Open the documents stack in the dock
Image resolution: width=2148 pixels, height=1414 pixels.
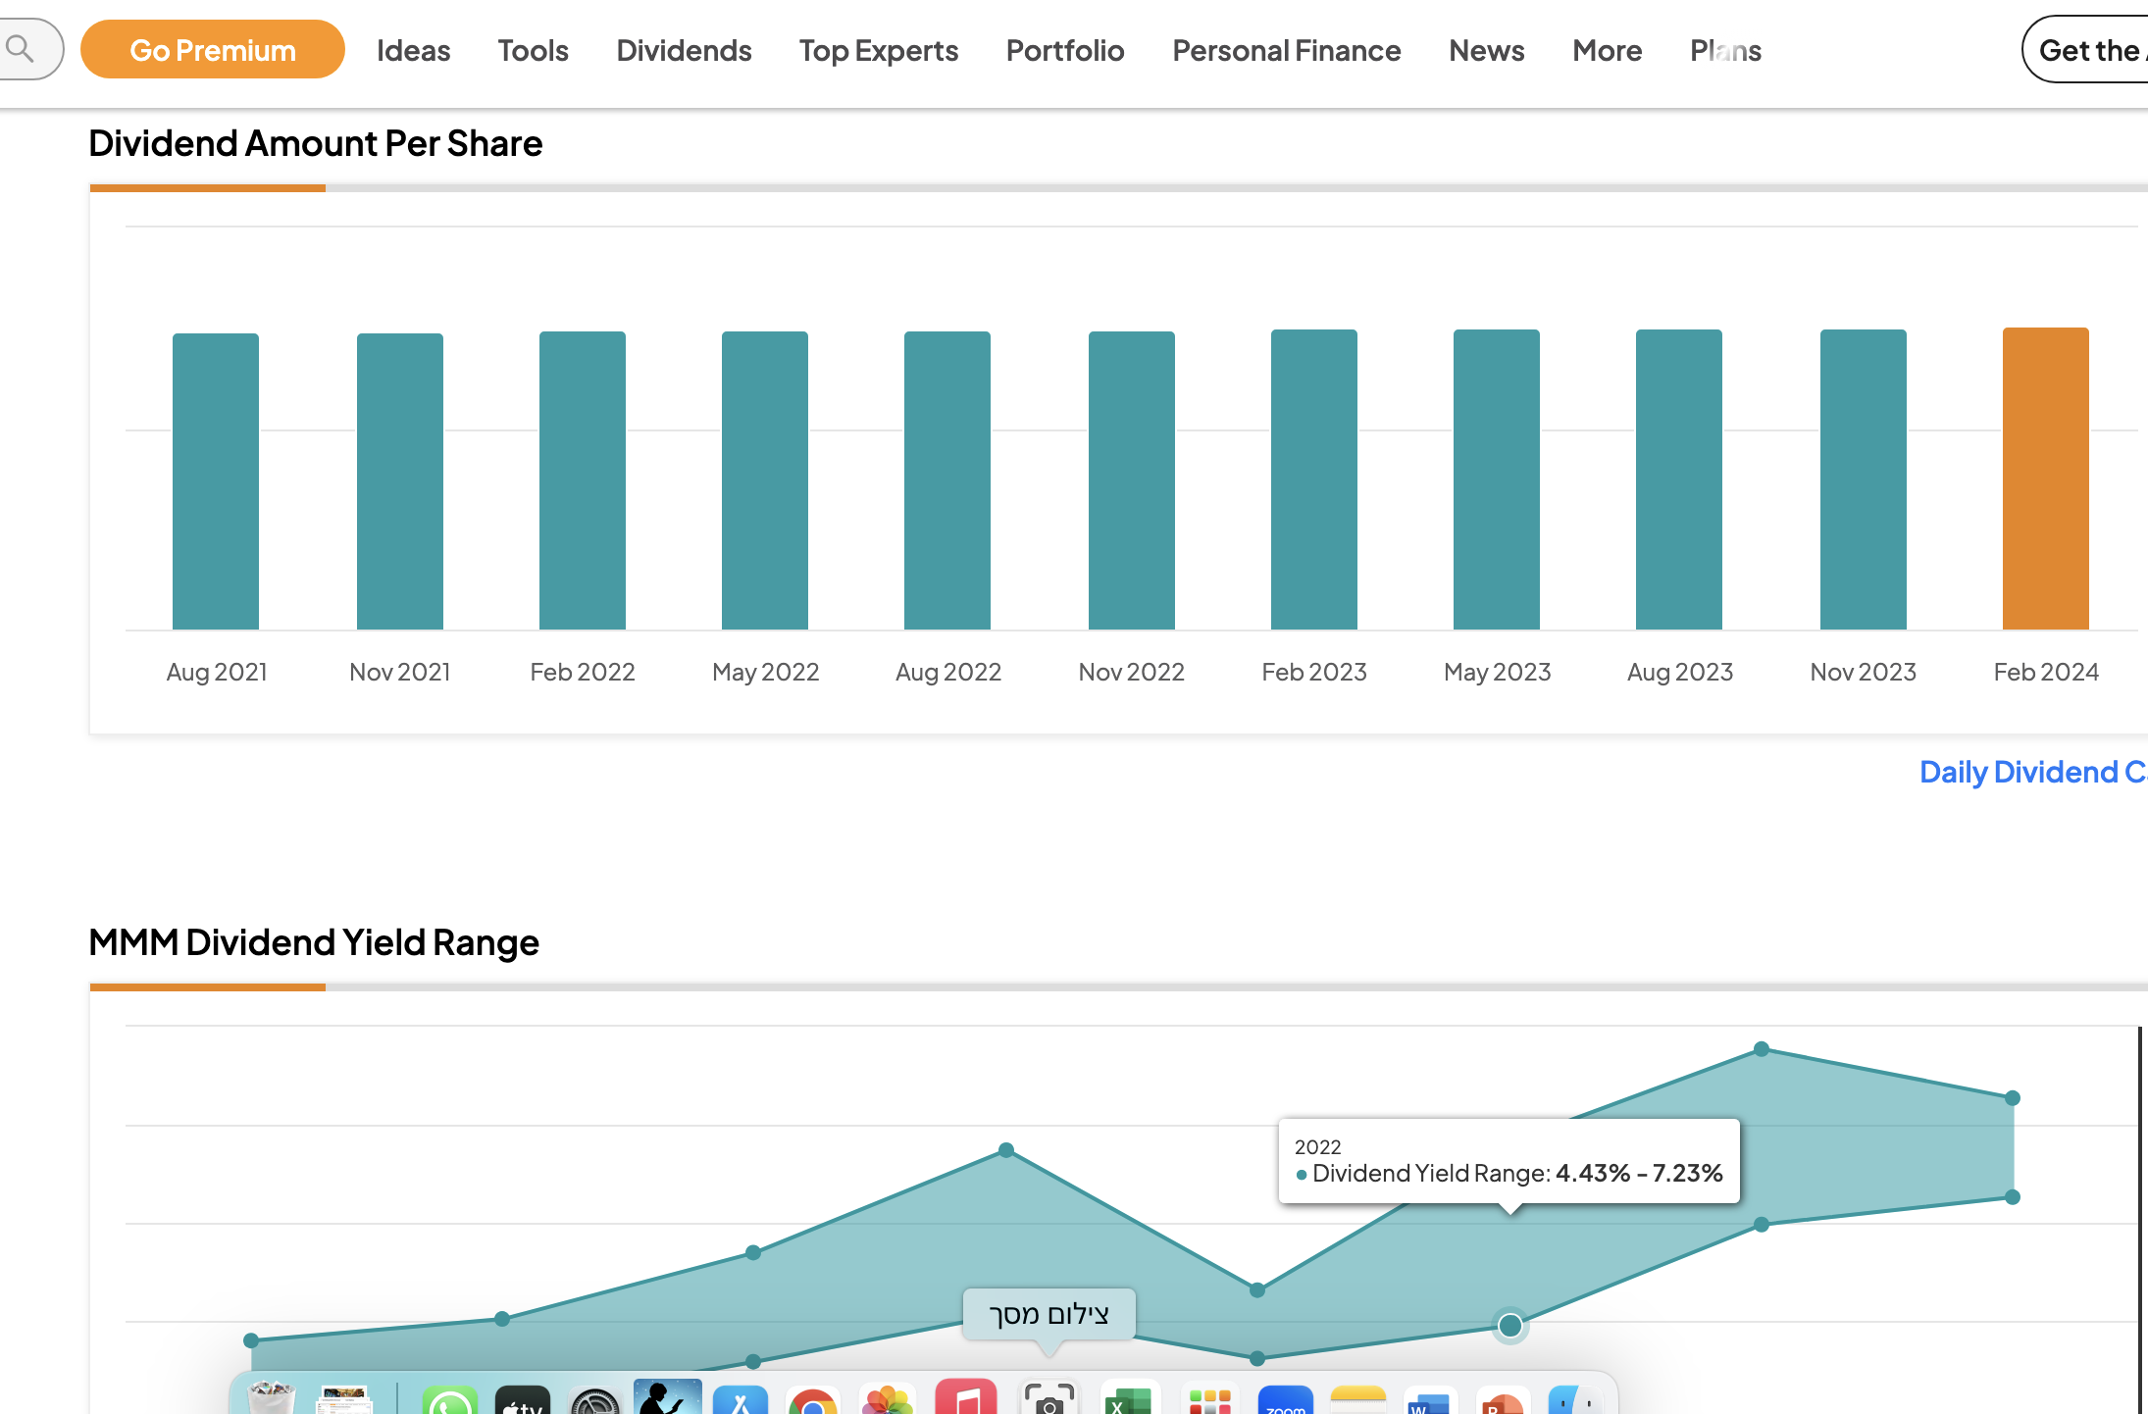click(344, 1399)
